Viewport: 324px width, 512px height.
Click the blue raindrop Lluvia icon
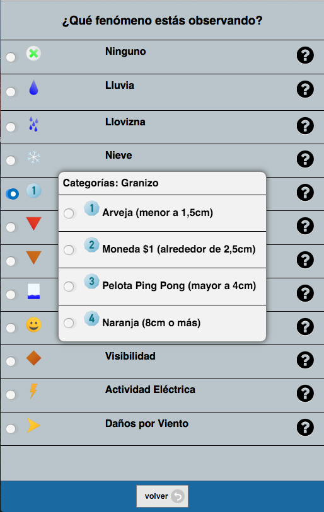pos(33,88)
